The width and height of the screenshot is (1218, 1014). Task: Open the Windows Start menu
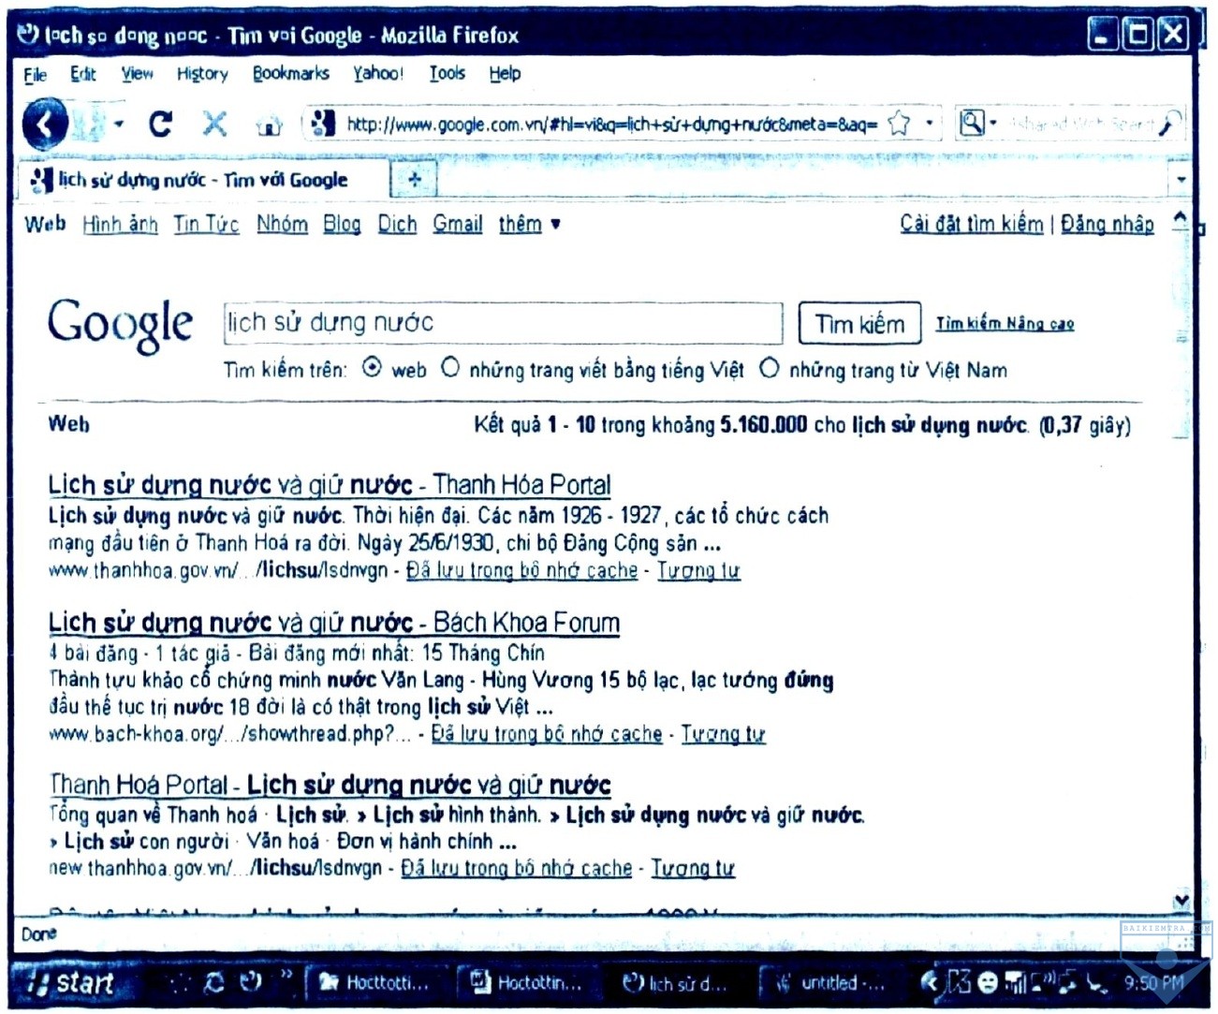[71, 982]
